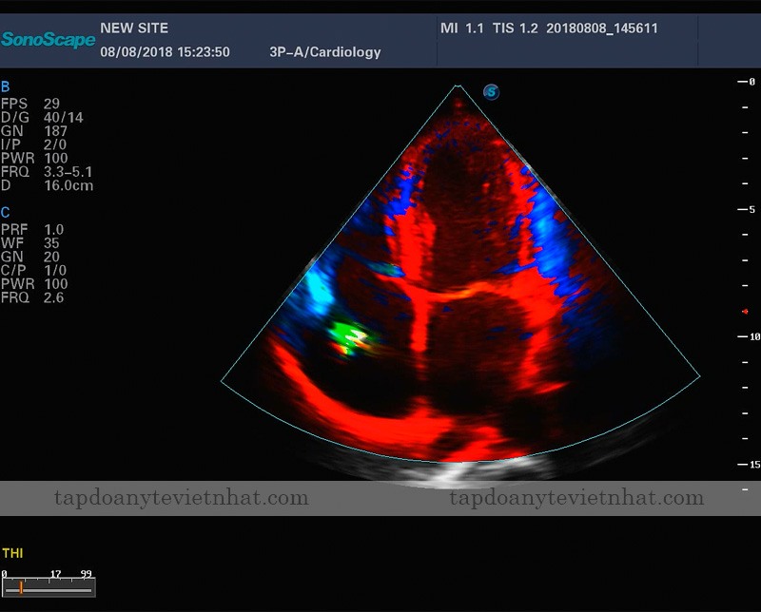Screen dimensions: 761x612
Task: Click the cine frame number 17 label
Action: [x=56, y=574]
